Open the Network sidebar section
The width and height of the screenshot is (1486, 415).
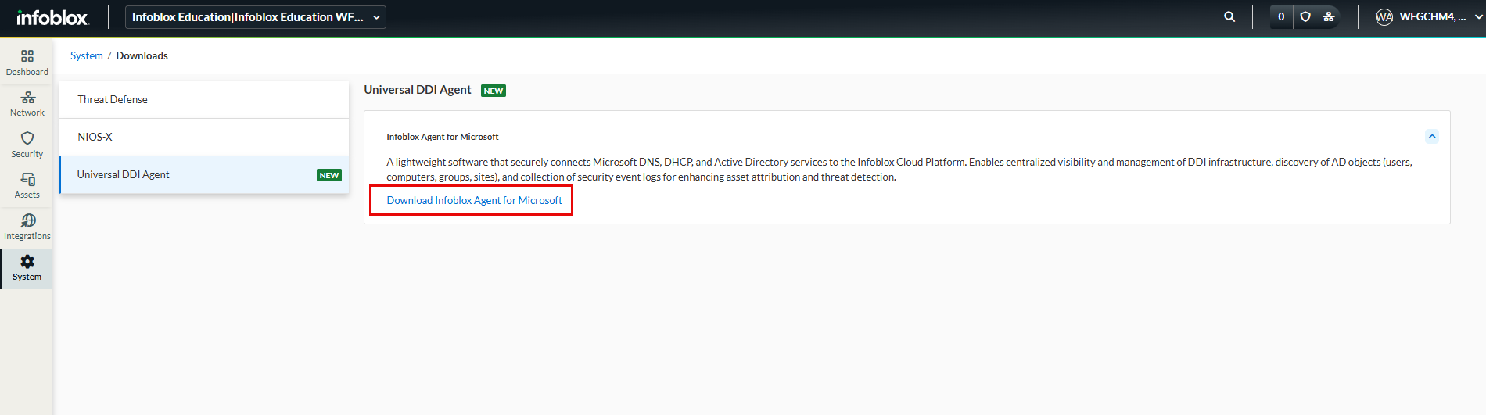(x=27, y=104)
